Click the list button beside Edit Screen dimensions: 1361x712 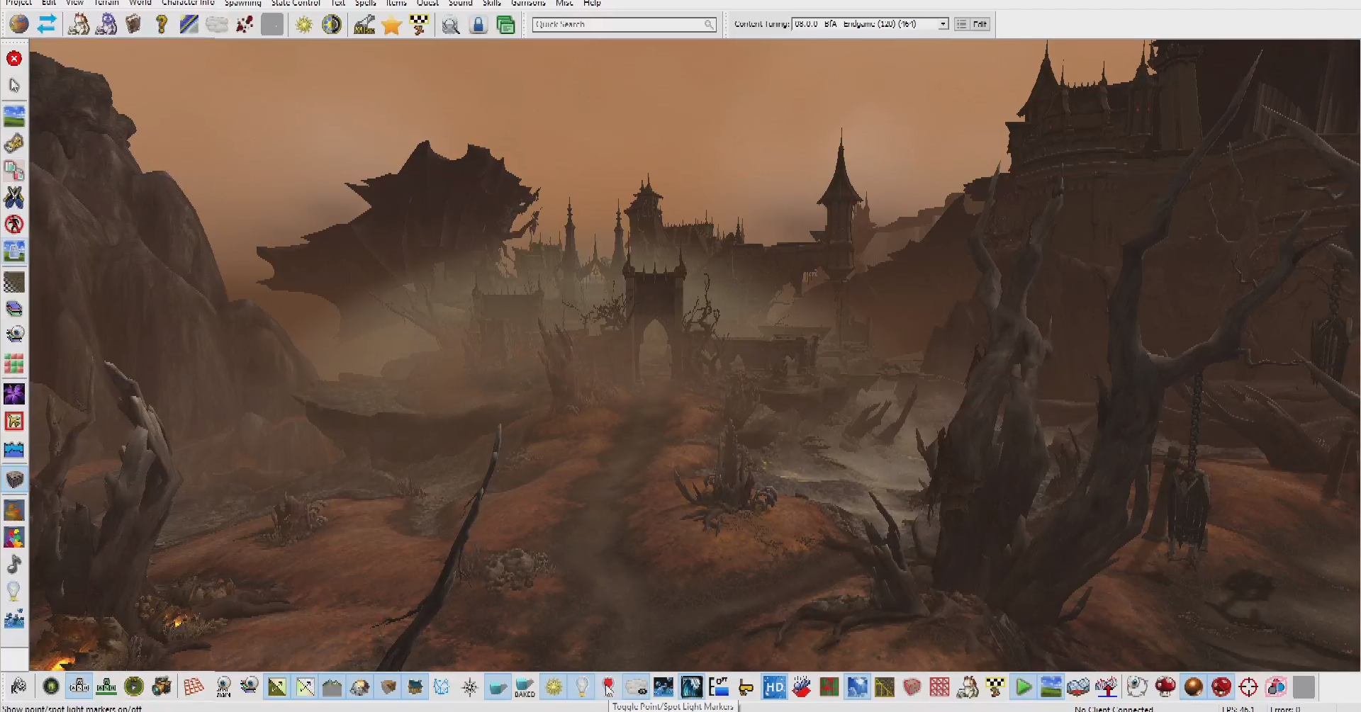(961, 24)
